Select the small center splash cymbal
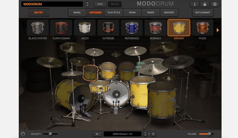238x138 pixels. tap(116, 54)
